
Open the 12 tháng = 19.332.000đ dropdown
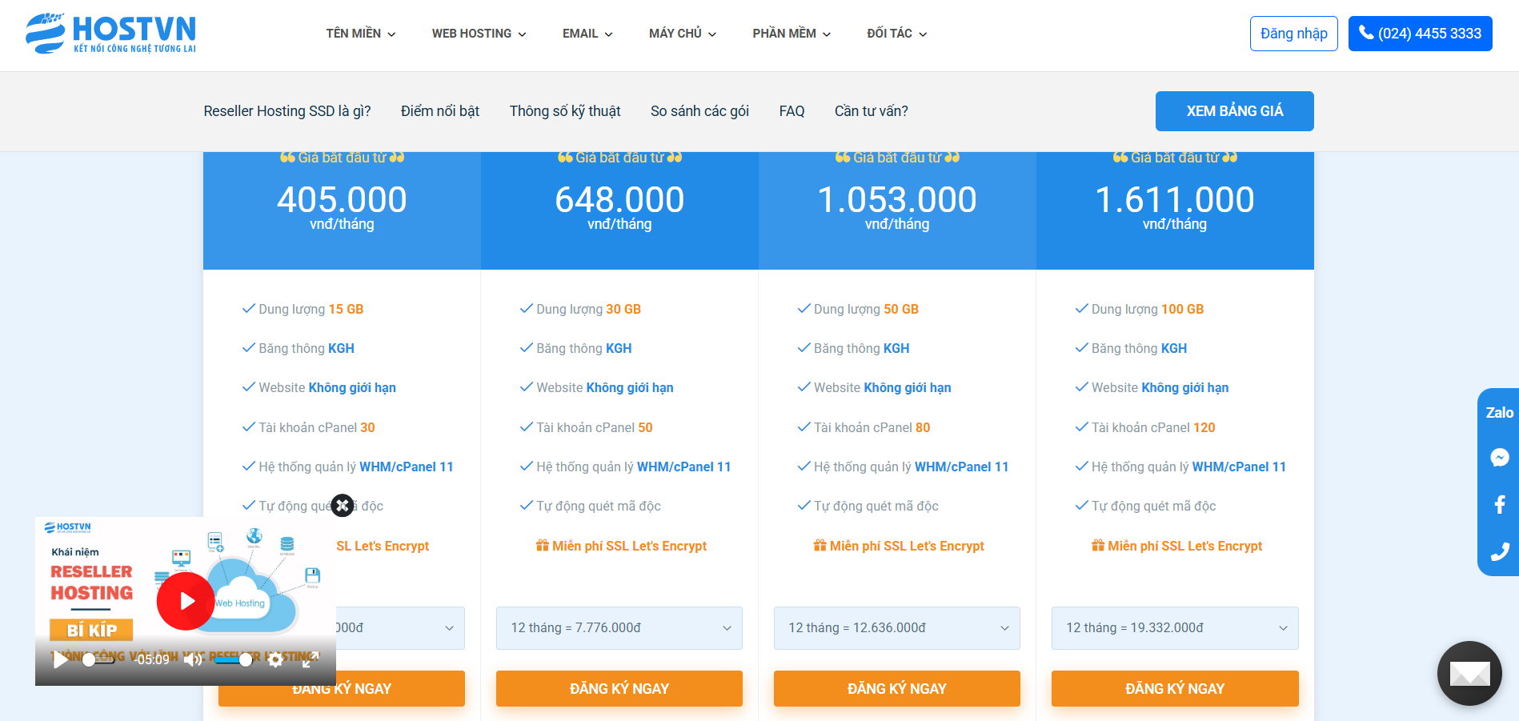(1174, 628)
